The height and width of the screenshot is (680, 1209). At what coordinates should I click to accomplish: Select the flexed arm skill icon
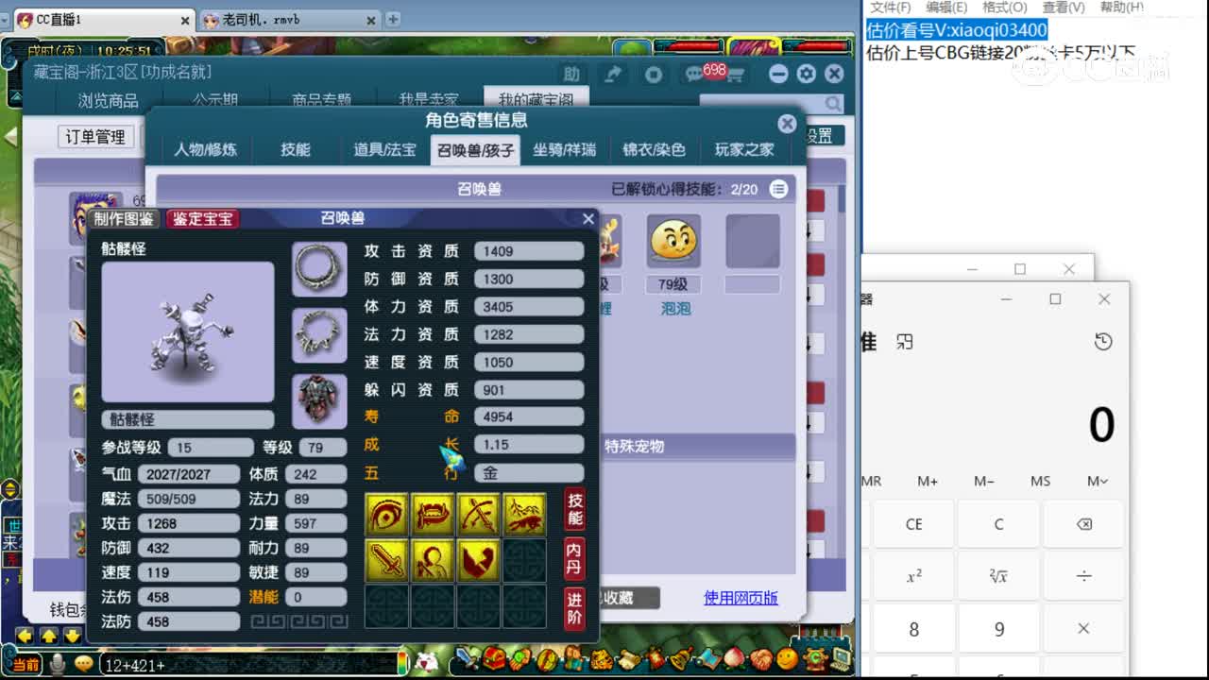(479, 559)
